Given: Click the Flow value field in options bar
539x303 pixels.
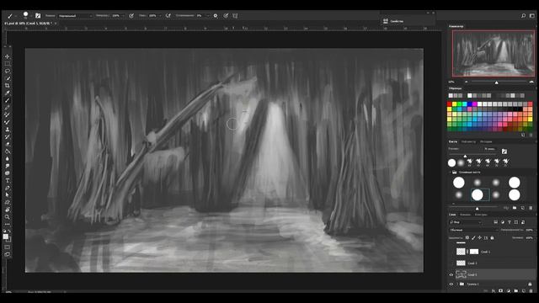Looking at the screenshot, I should (152, 16).
